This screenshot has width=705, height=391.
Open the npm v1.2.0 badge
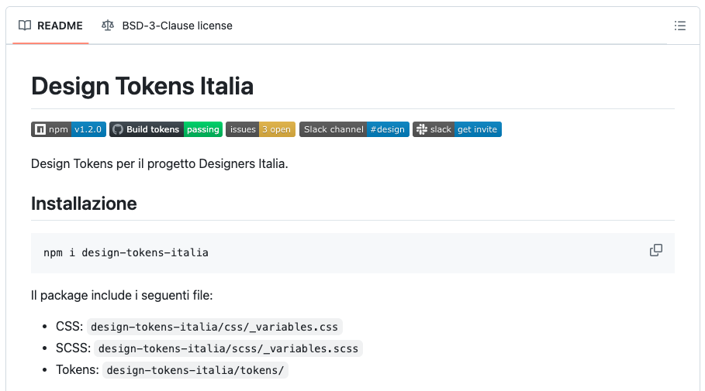click(68, 129)
